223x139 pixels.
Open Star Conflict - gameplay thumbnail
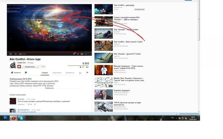[x=103, y=9]
